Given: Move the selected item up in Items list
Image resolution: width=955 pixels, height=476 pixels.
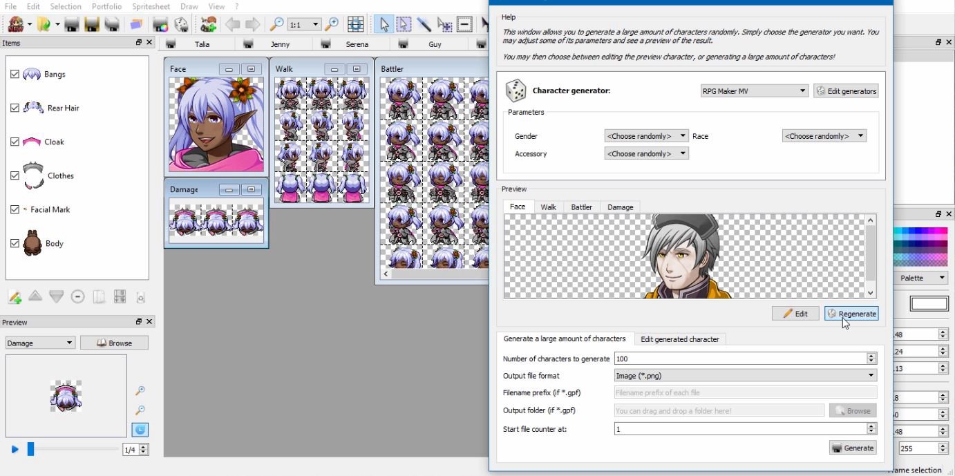Looking at the screenshot, I should pos(35,296).
